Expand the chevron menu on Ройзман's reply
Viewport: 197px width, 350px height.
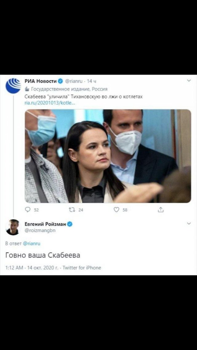(189, 223)
